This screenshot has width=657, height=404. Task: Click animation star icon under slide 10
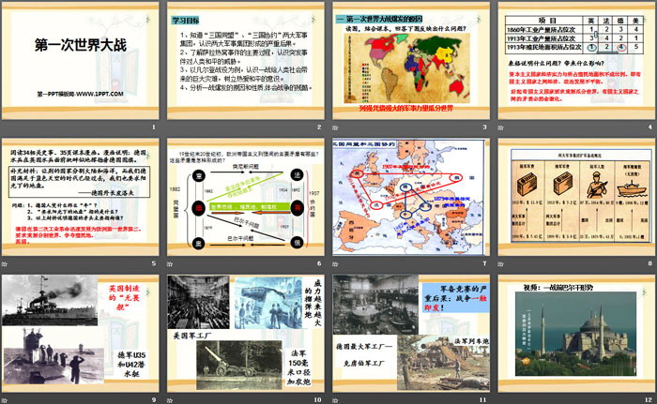point(170,400)
